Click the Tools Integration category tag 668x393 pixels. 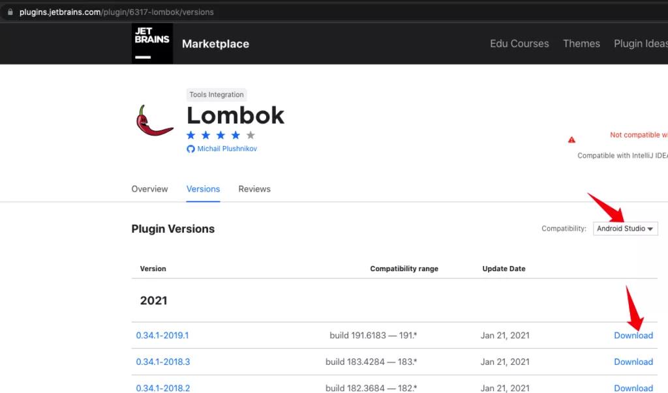click(x=217, y=95)
